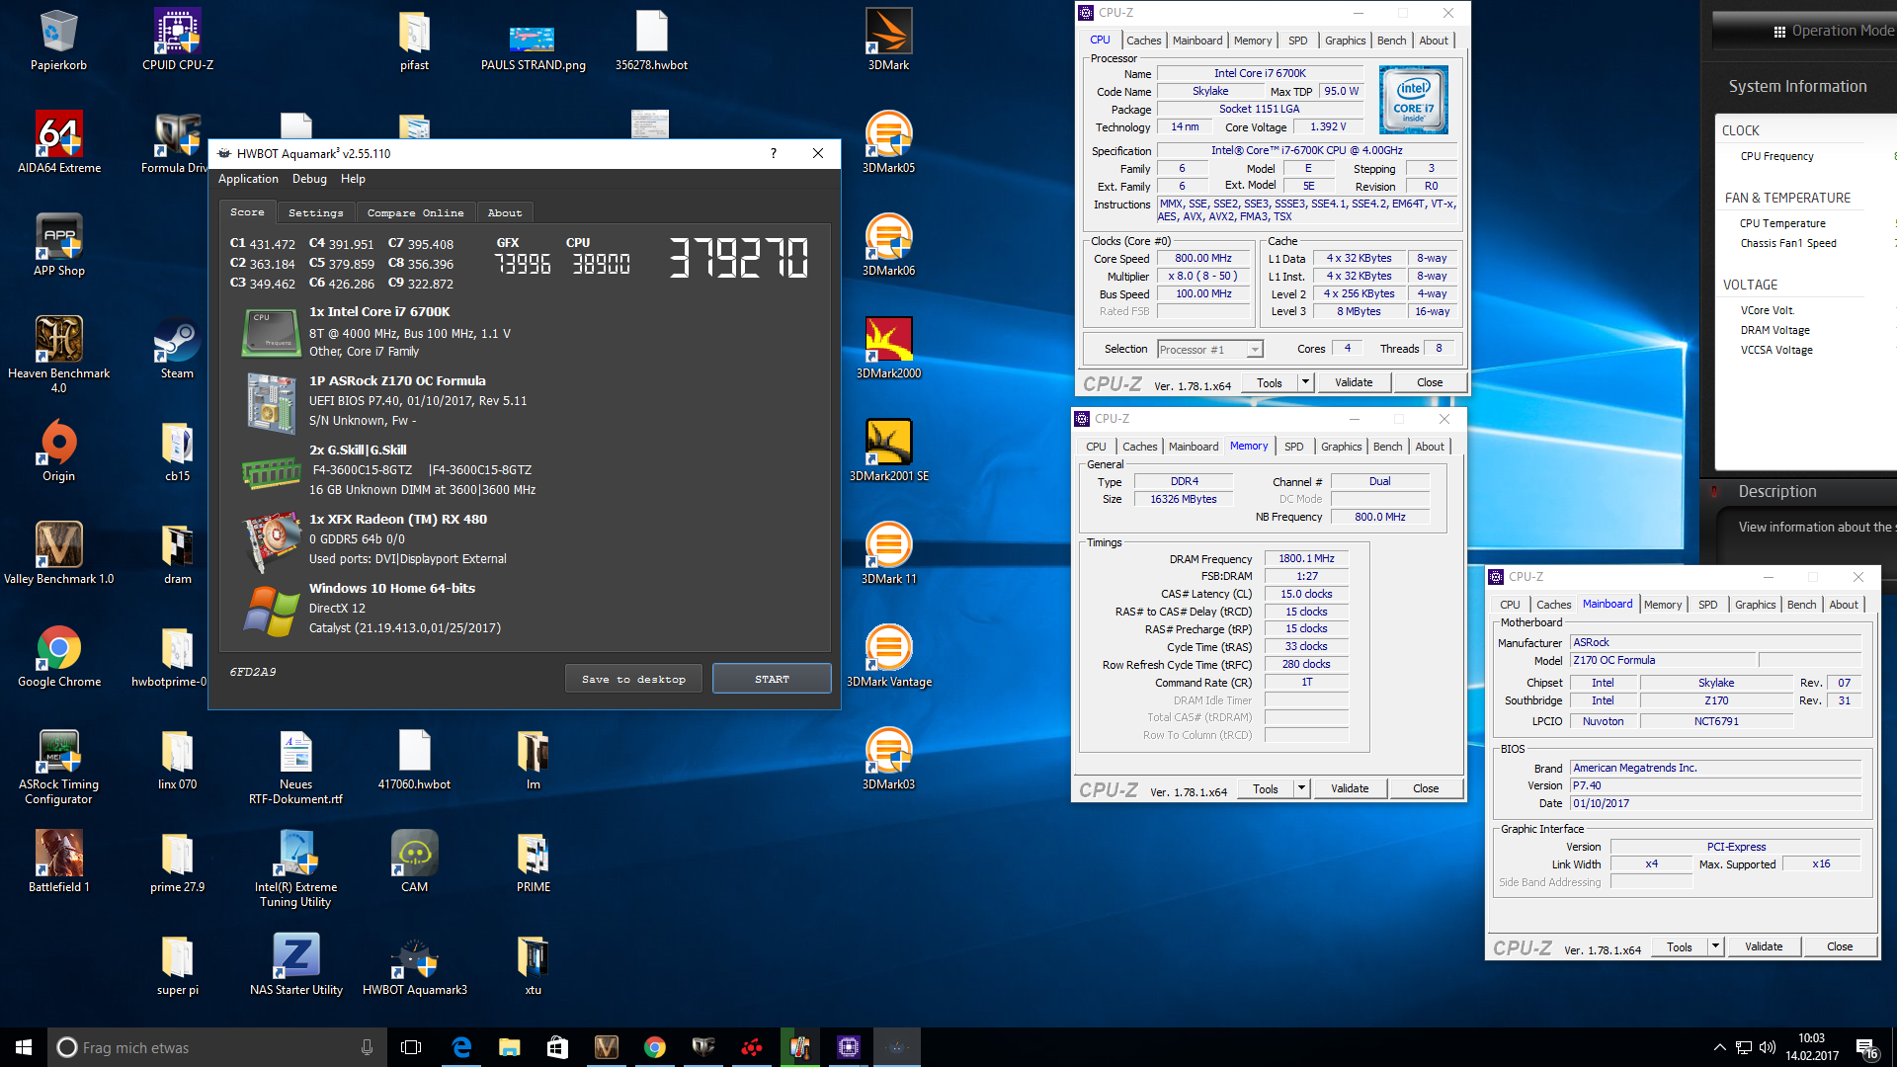Click Validate in CPU-Z Mainboard window
Viewport: 1897px width, 1067px height.
1764,946
